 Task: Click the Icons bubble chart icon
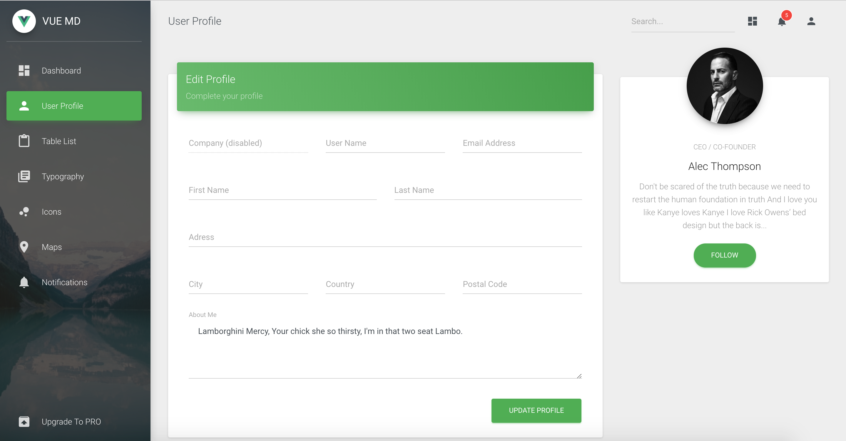coord(24,212)
